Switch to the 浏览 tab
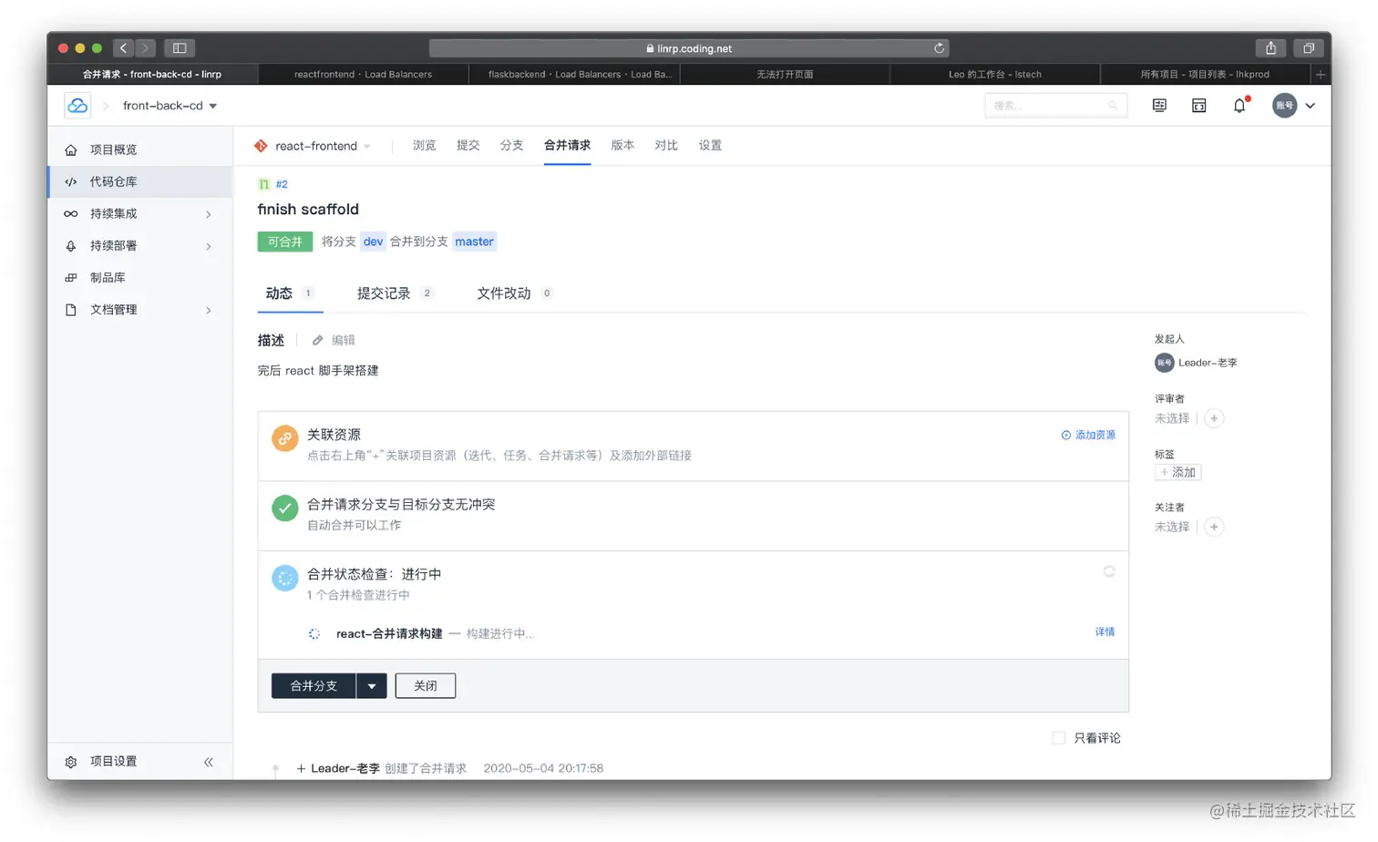The image size is (1378, 842). click(424, 146)
